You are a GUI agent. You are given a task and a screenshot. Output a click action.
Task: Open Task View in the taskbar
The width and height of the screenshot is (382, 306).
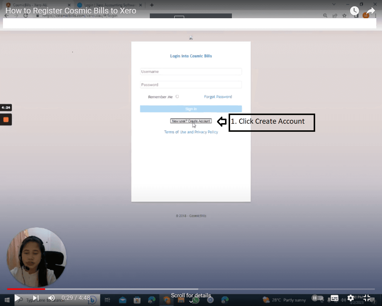pos(107,300)
